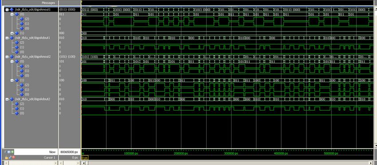Collapse element (0) under dqpskmout2
Image resolution: width=377 pixels, height=165 pixels.
12,61
